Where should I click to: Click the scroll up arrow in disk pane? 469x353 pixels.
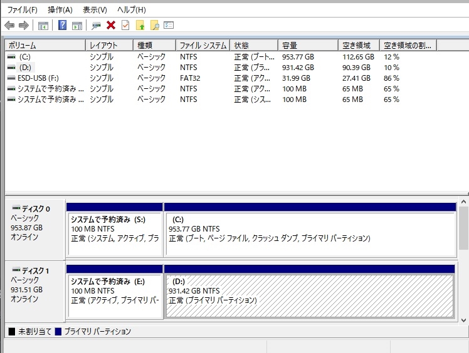click(463, 202)
